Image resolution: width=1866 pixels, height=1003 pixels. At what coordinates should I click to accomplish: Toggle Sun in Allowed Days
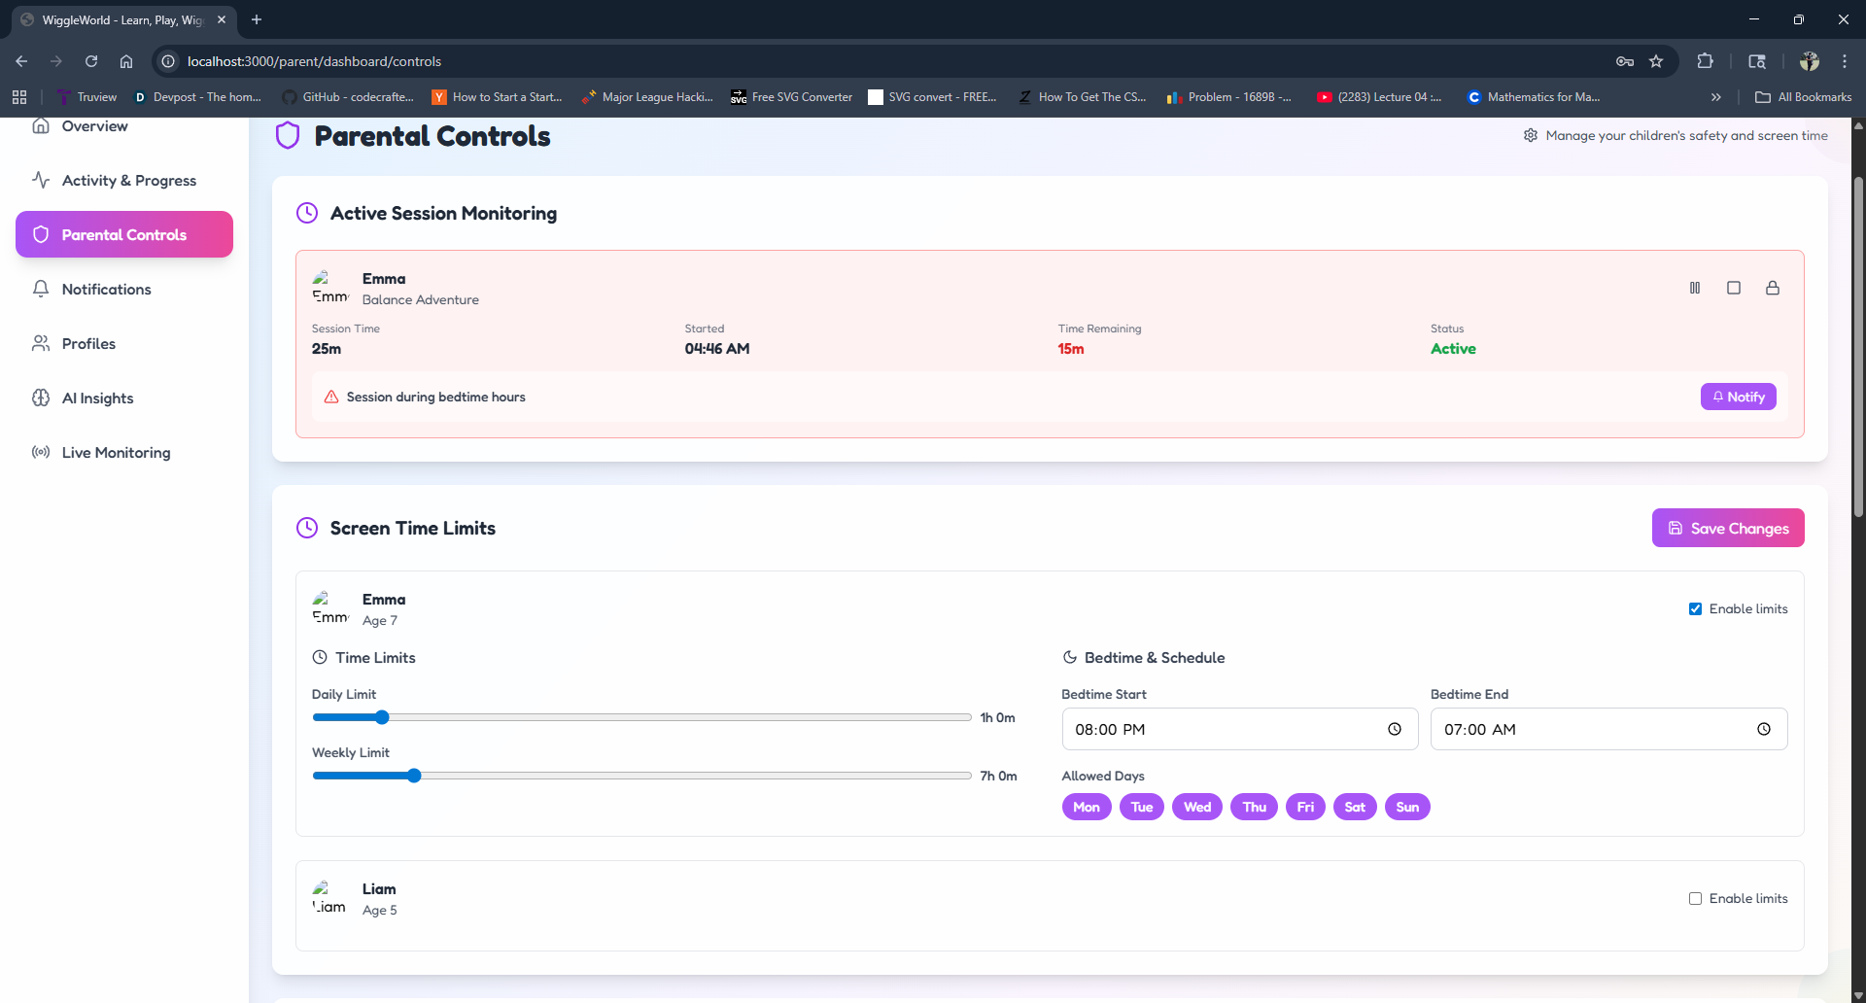click(1407, 807)
